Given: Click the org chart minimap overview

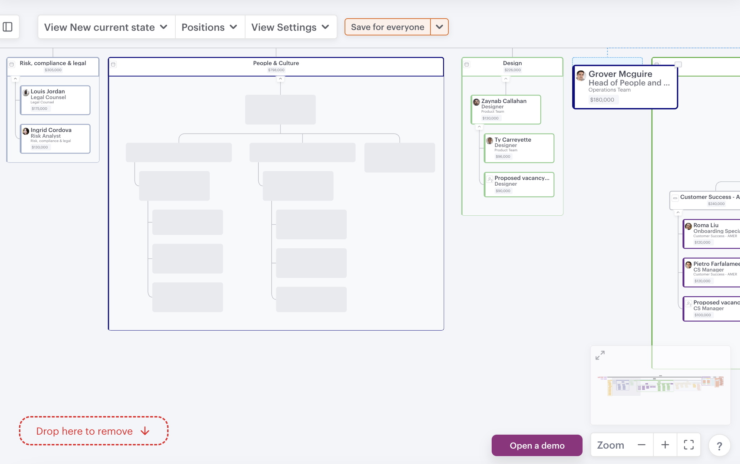Looking at the screenshot, I should pyautogui.click(x=660, y=385).
